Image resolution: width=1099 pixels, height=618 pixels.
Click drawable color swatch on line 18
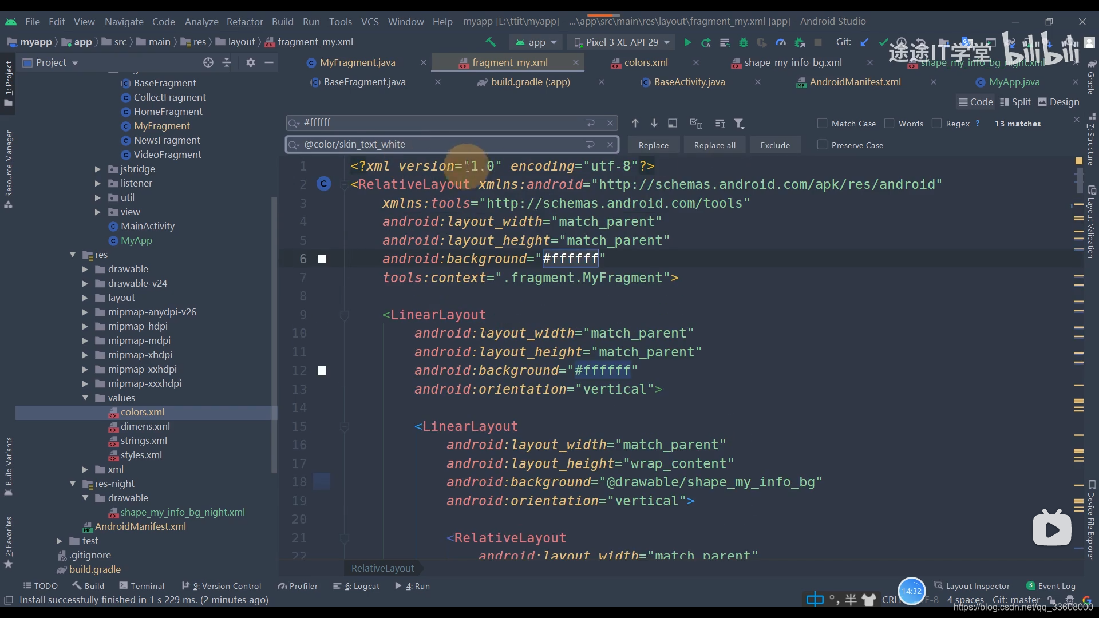pyautogui.click(x=322, y=482)
